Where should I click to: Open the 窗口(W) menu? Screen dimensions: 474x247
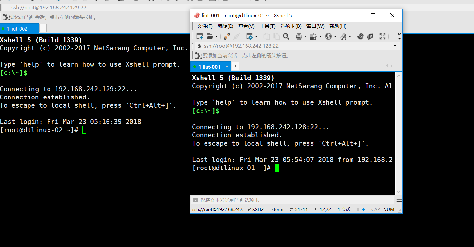point(315,26)
